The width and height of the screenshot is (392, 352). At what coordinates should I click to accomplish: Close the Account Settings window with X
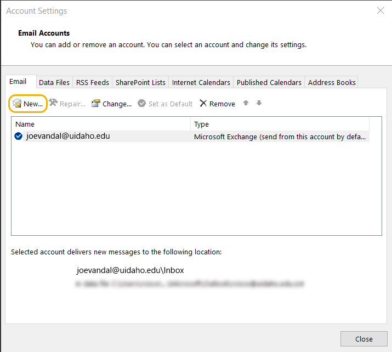[380, 10]
